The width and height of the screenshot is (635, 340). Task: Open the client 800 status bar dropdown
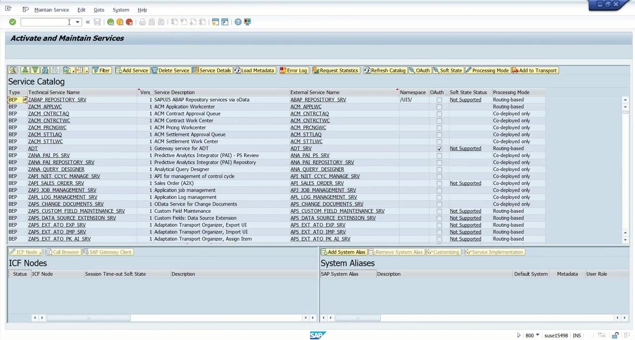537,336
